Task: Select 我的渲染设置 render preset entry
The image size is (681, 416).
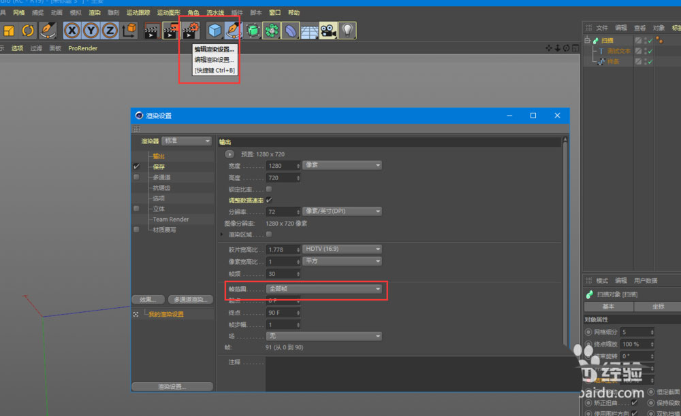Action: (166, 314)
